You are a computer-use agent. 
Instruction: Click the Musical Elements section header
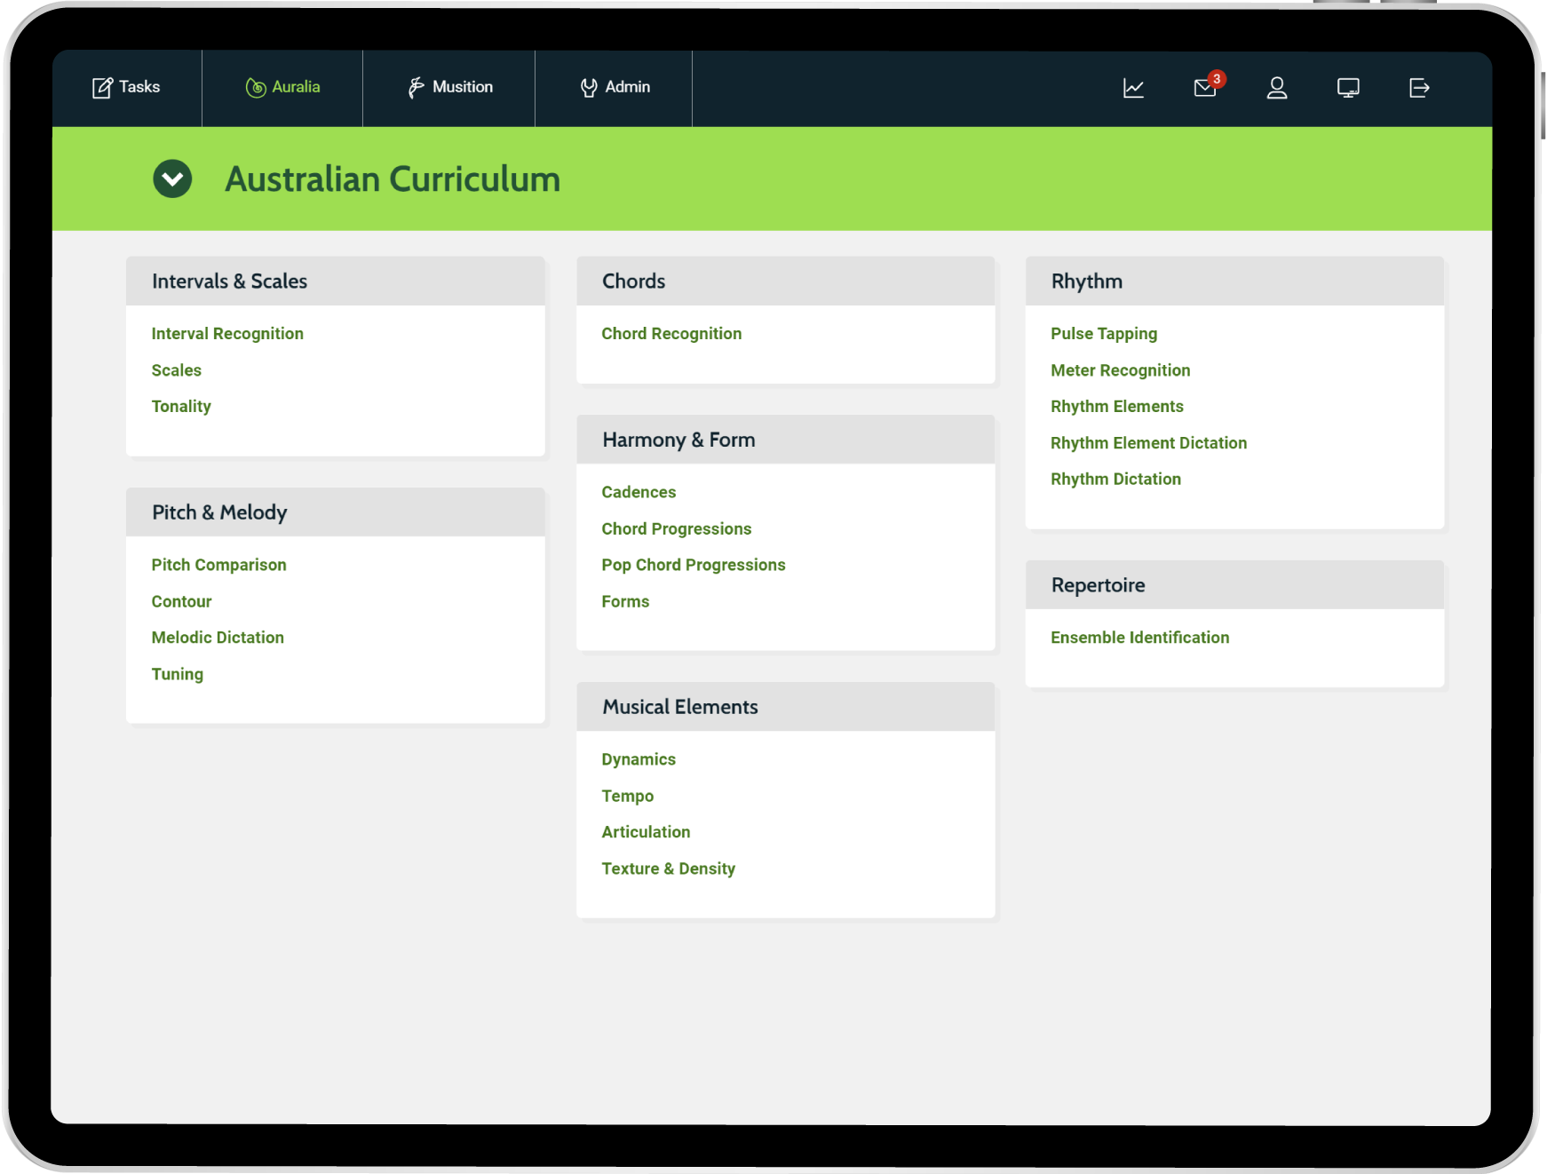(x=680, y=707)
